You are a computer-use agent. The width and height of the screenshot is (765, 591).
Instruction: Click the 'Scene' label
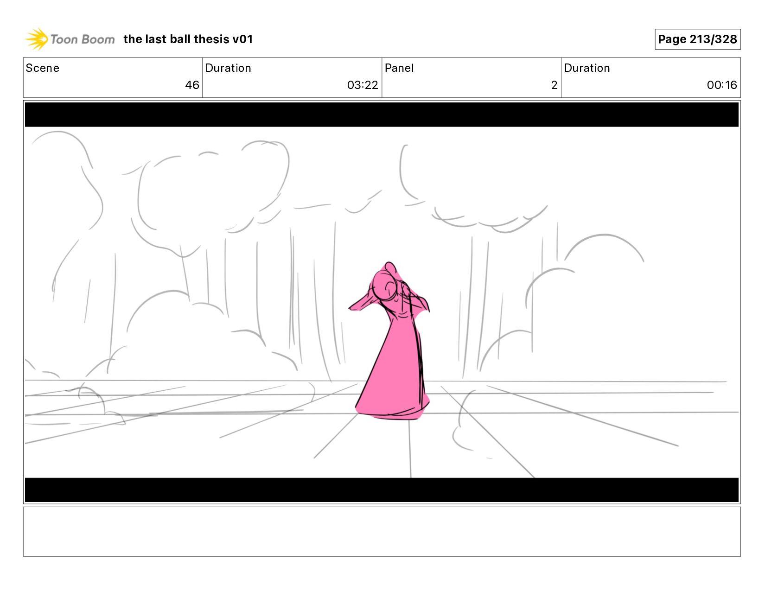point(43,68)
